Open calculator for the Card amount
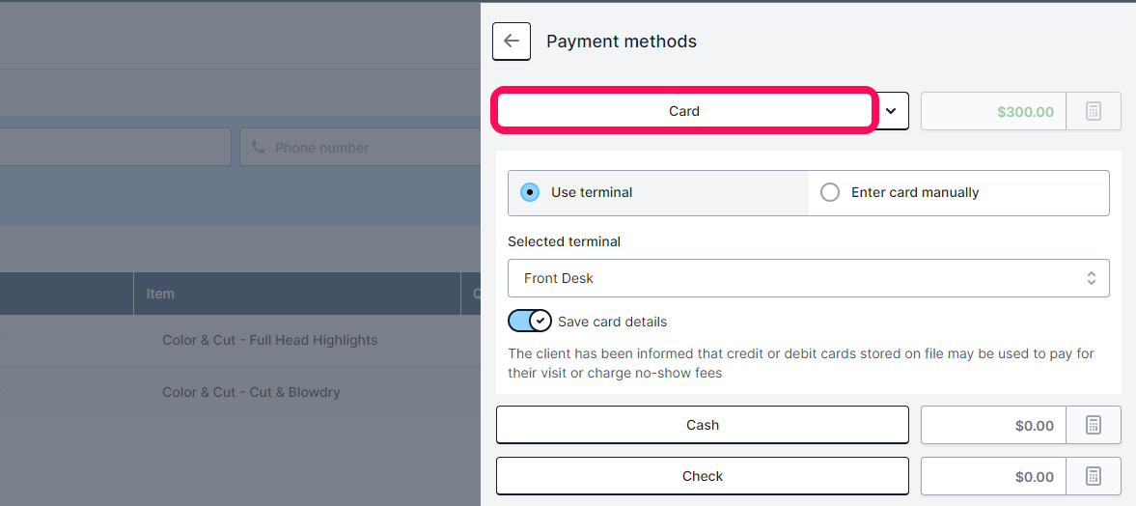The image size is (1136, 506). [x=1094, y=112]
